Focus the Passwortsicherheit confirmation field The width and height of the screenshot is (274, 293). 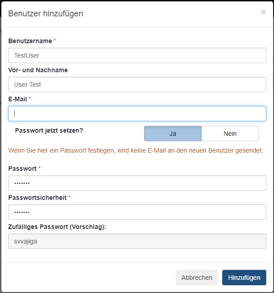click(x=137, y=212)
